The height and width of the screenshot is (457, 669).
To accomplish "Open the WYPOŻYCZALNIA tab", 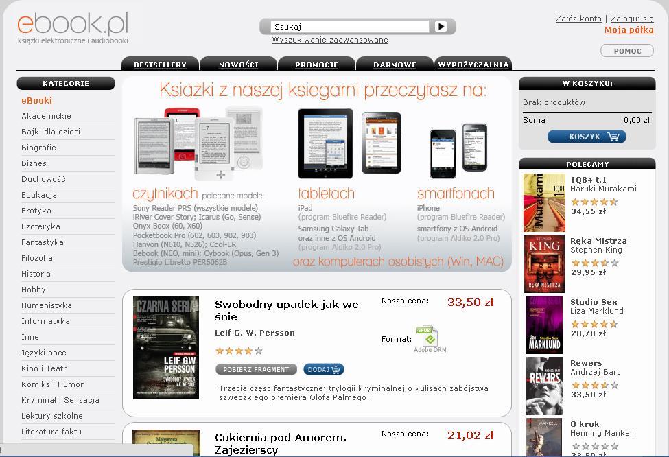I will point(473,64).
